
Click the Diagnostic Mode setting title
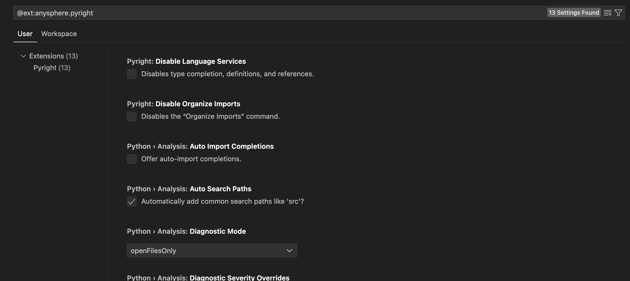pyautogui.click(x=186, y=231)
